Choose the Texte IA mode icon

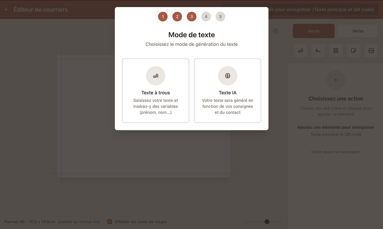point(228,76)
